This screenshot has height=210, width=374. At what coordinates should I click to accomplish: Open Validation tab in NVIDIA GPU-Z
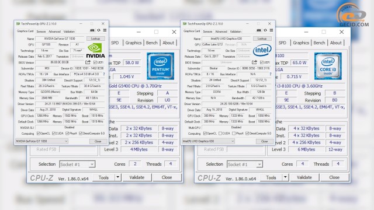point(69,32)
